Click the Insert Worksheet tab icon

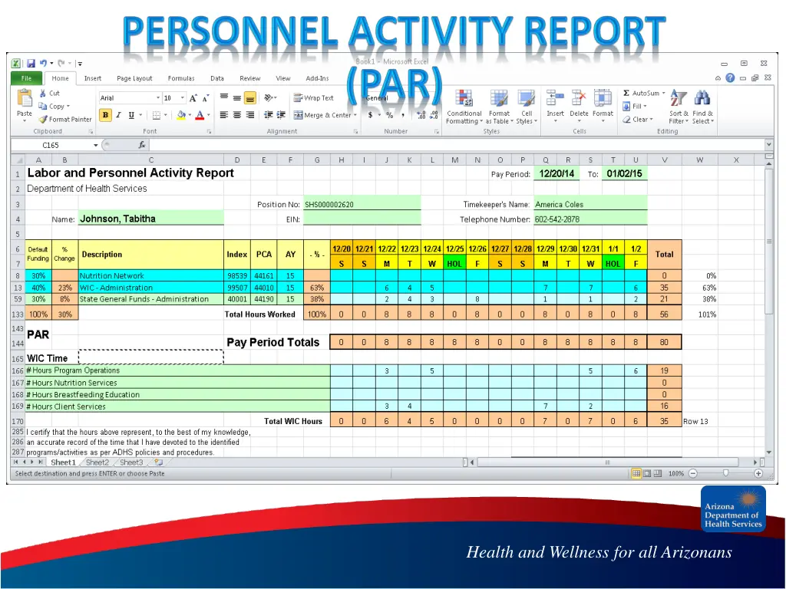[x=158, y=462]
